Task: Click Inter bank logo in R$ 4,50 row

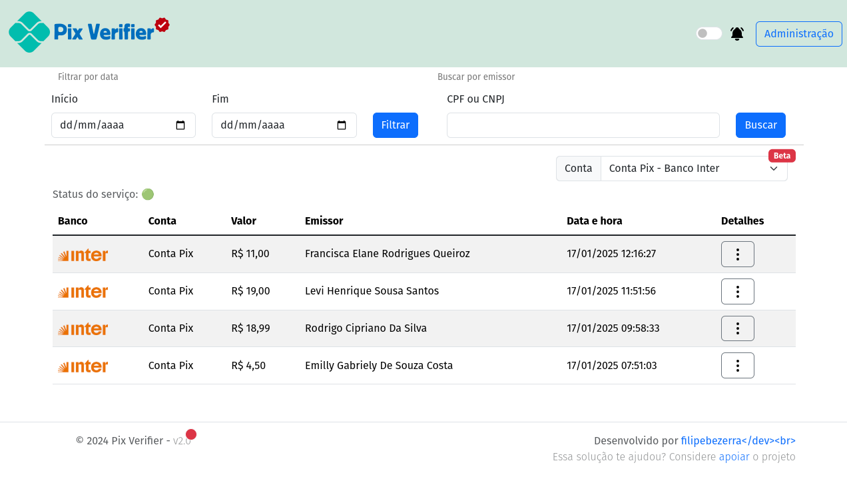Action: (83, 366)
